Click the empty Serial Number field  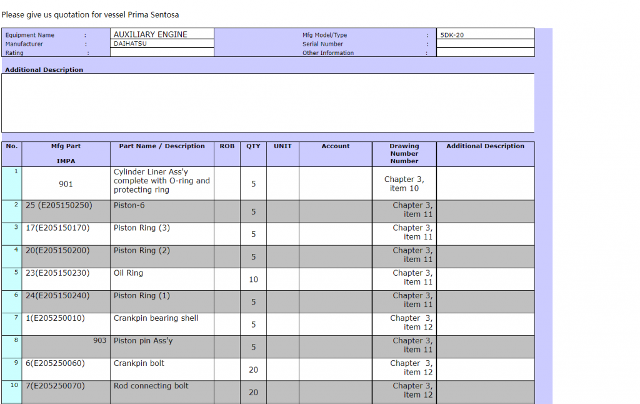click(485, 44)
